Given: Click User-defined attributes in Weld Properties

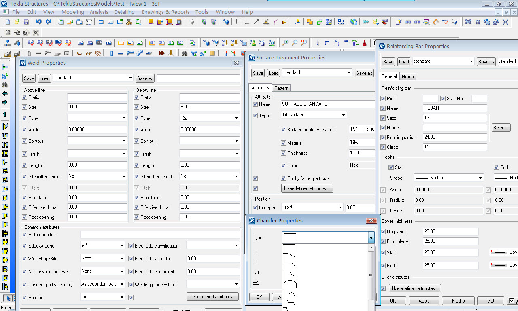Looking at the screenshot, I should [x=212, y=297].
